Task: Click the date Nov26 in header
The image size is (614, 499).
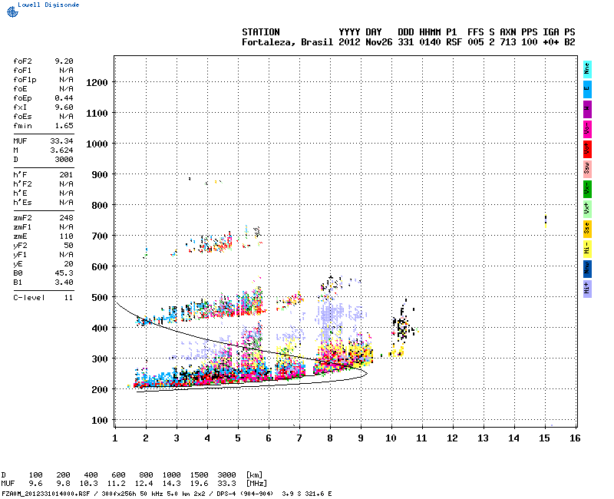Action: point(378,42)
